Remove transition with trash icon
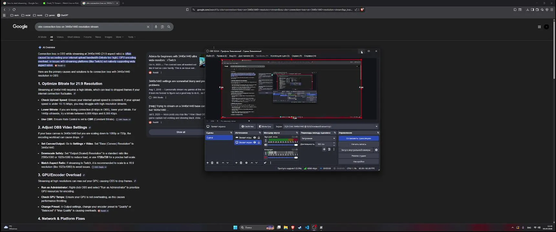Screen dimensions: 556x232 [x=329, y=149]
